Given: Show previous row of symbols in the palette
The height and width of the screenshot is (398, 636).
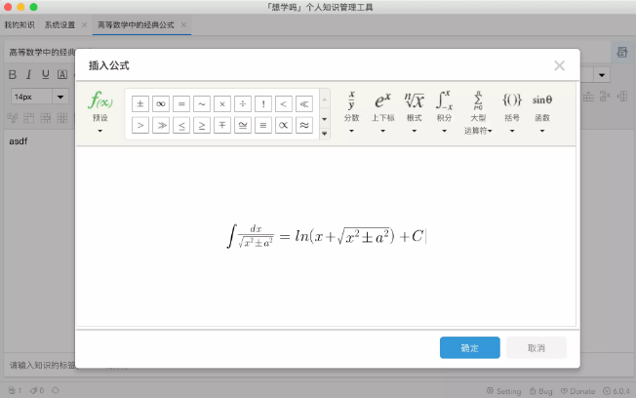Looking at the screenshot, I should (x=325, y=99).
